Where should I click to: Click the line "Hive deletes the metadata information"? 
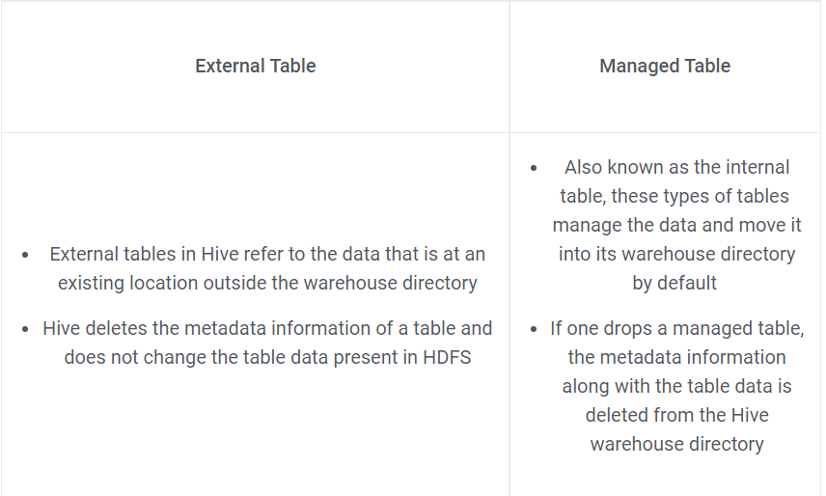pyautogui.click(x=267, y=329)
